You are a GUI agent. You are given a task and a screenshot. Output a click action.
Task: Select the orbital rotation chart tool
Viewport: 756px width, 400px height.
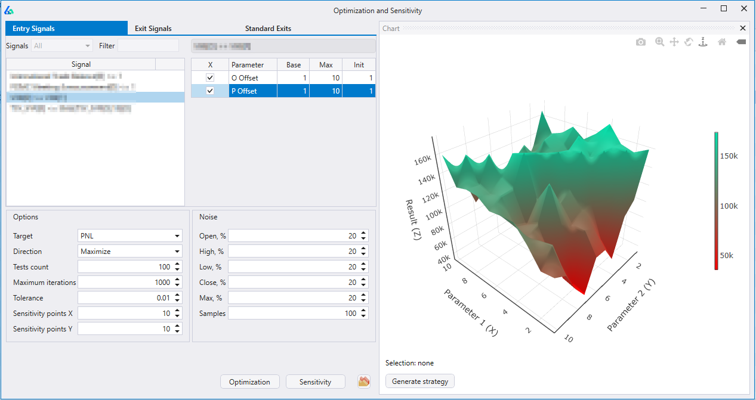coord(688,42)
